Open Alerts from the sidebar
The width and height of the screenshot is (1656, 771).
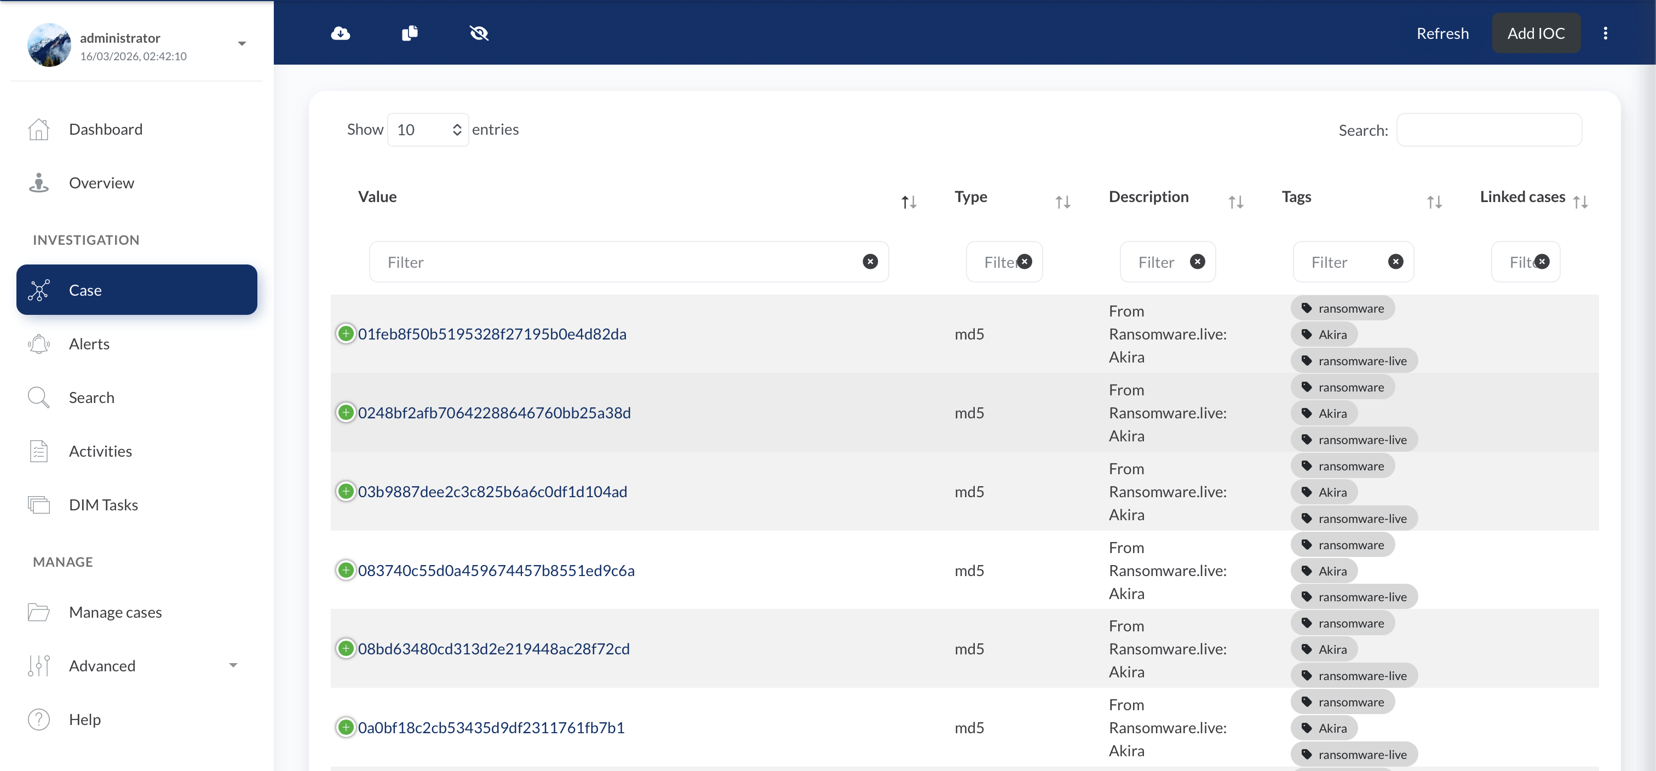point(89,344)
